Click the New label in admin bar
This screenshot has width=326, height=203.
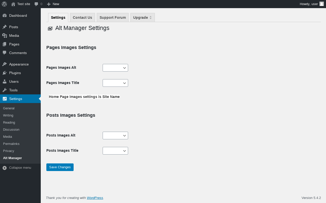coord(56,4)
